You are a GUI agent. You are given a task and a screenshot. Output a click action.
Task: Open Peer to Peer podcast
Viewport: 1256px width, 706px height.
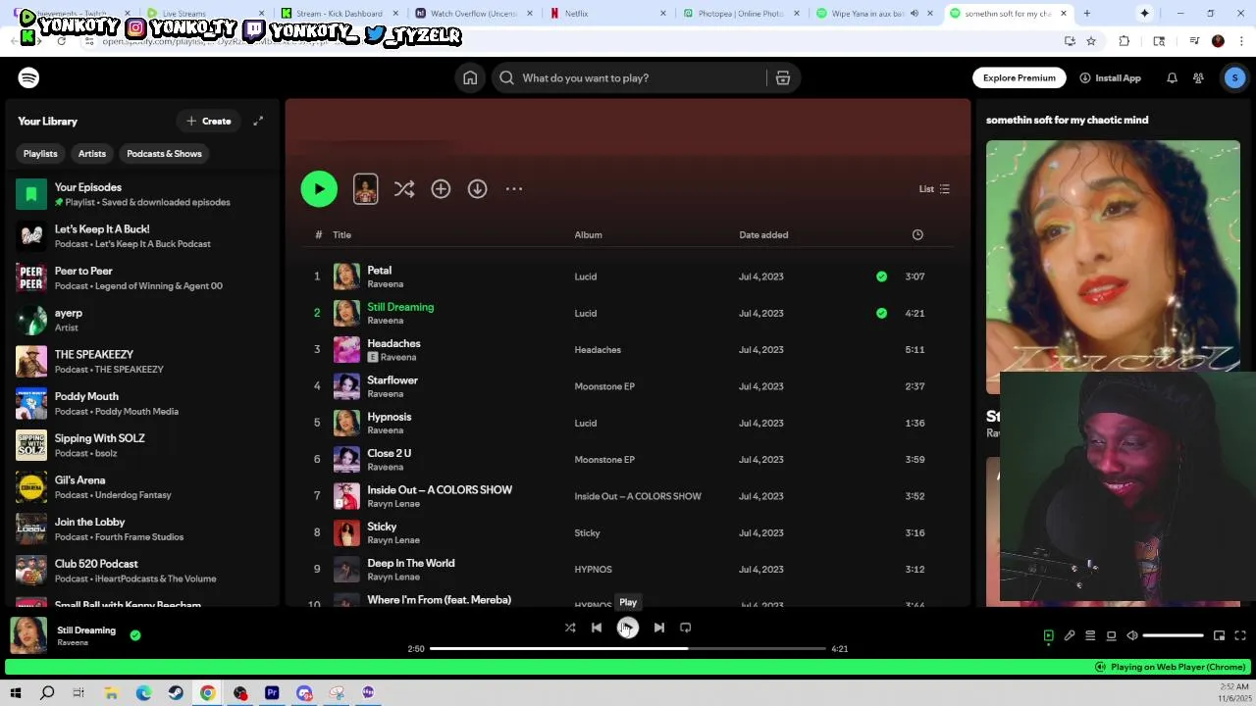142,277
